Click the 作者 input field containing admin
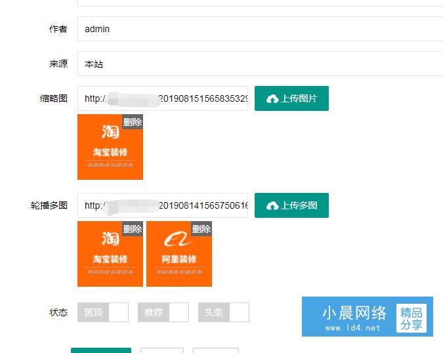 pyautogui.click(x=260, y=29)
